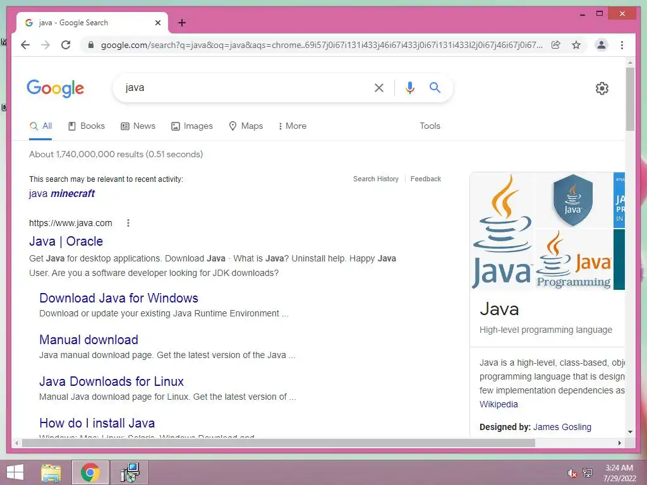Go back to the previous page
Viewport: 647px width, 485px height.
(x=25, y=45)
